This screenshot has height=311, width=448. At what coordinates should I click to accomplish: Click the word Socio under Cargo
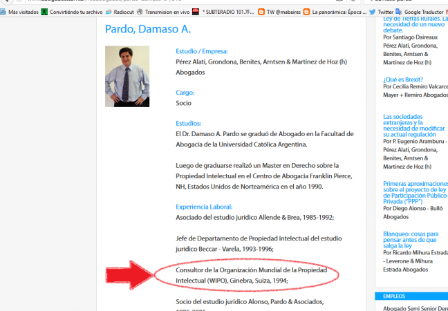tap(183, 103)
